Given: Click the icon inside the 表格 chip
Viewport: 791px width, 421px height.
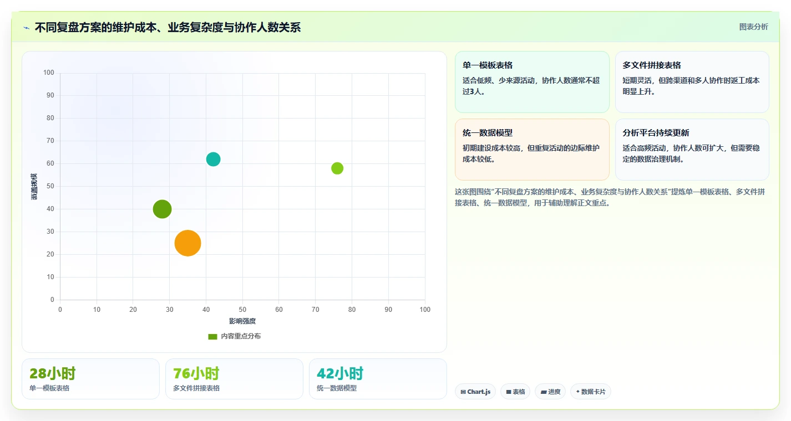Looking at the screenshot, I should (509, 392).
